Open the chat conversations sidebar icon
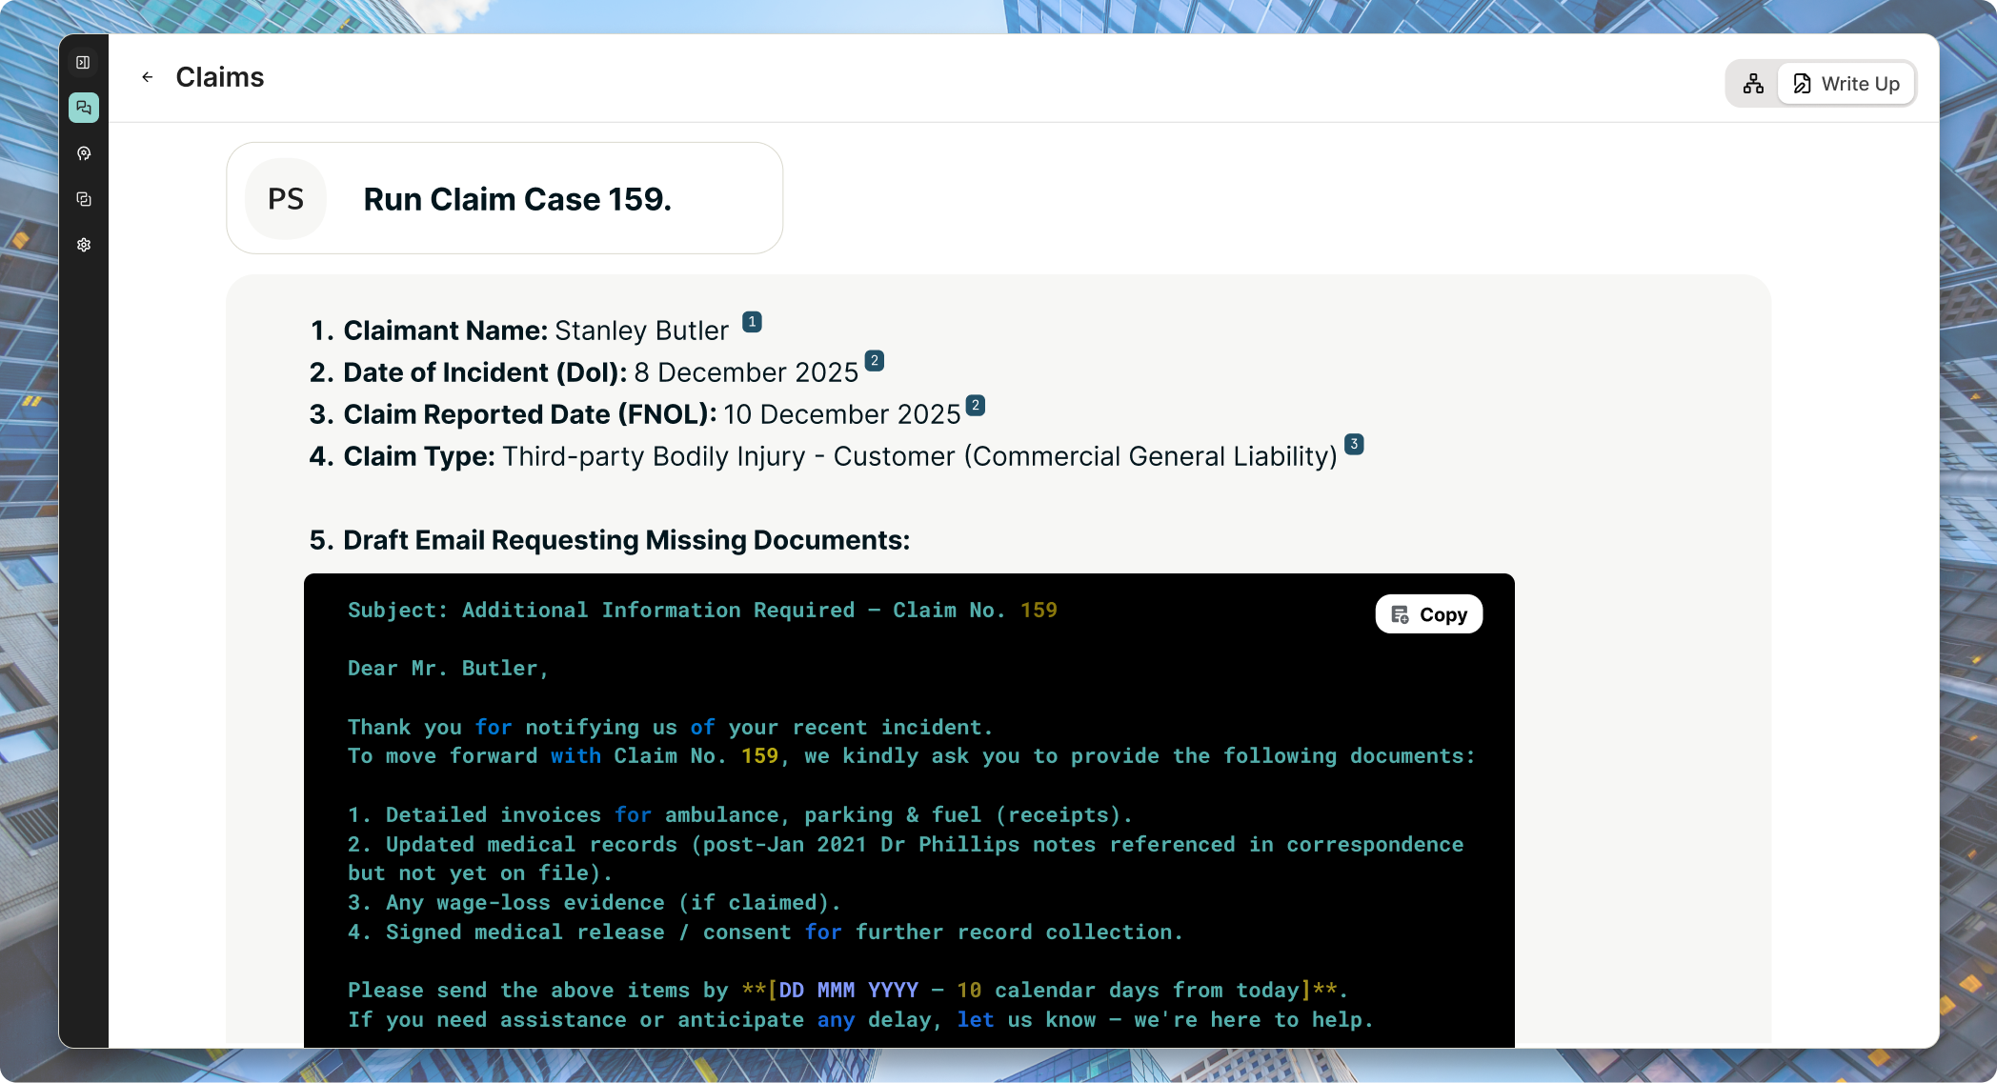The width and height of the screenshot is (1997, 1083). [x=84, y=108]
